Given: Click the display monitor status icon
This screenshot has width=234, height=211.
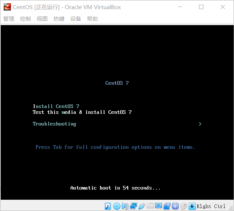Looking at the screenshot, I should [x=159, y=206].
